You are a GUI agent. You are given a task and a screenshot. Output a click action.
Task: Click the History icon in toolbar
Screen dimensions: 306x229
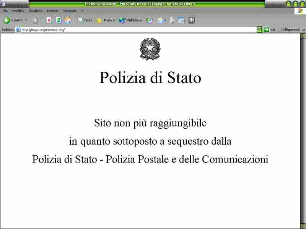(149, 20)
